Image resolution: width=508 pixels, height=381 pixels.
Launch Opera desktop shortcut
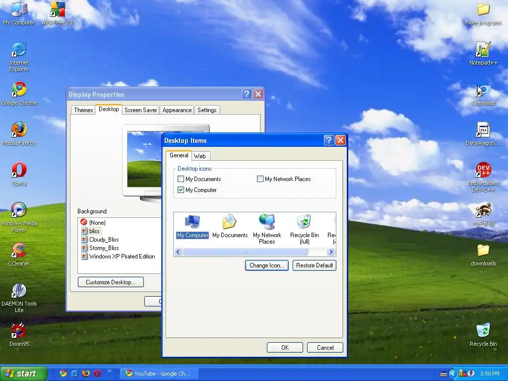coord(19,174)
